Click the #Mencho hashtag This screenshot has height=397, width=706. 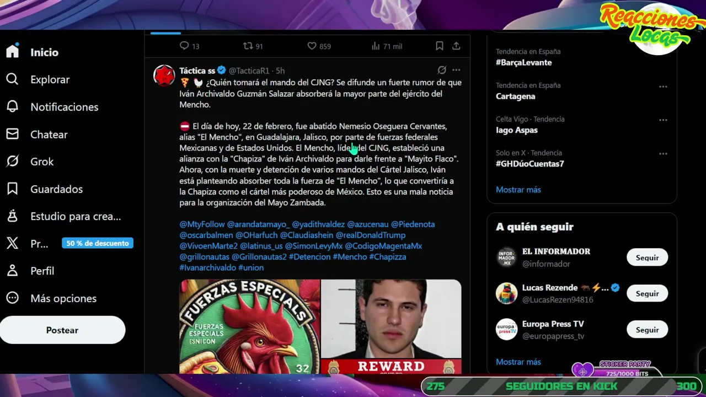point(350,257)
